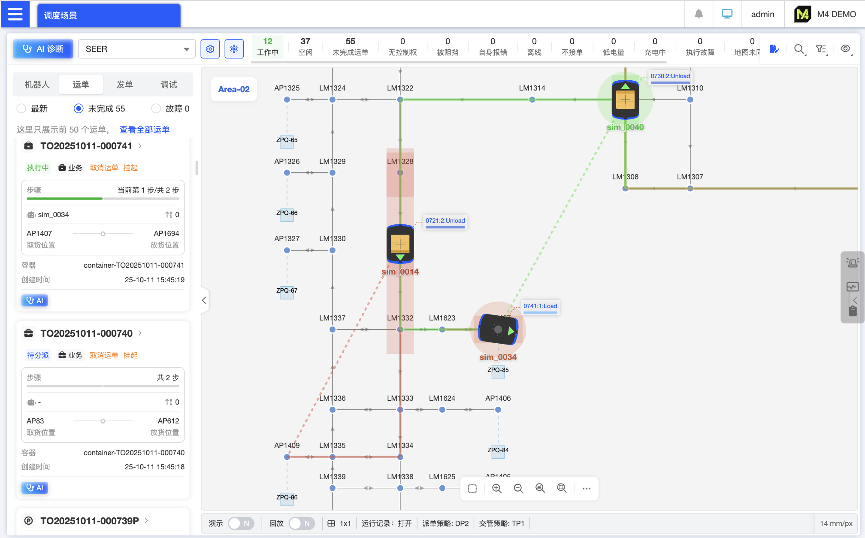
Task: Click 查看全部运单 to view all orders
Action: click(x=144, y=129)
